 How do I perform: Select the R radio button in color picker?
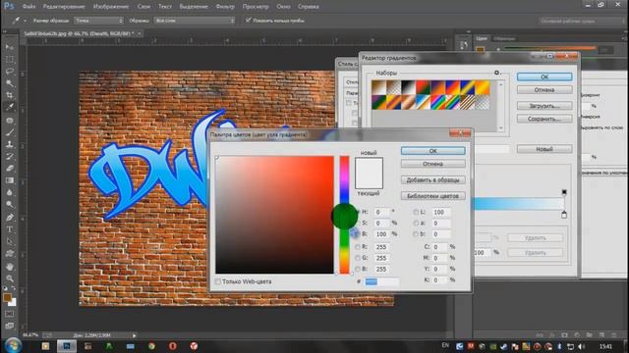pyautogui.click(x=358, y=247)
